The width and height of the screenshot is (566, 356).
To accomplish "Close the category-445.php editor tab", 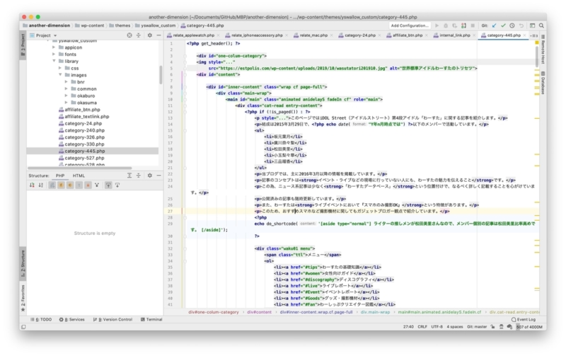I will pos(524,35).
